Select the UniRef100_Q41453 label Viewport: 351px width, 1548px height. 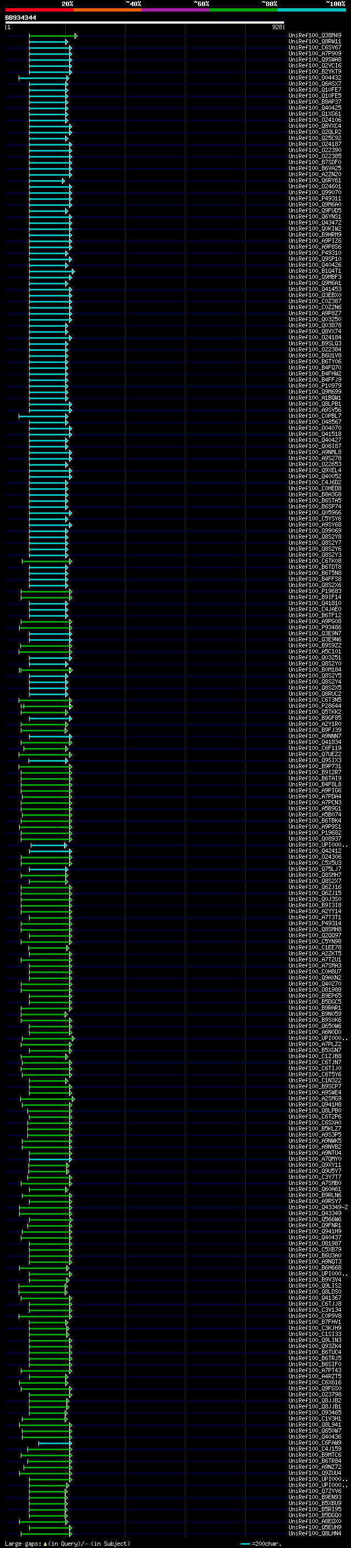coord(315,289)
